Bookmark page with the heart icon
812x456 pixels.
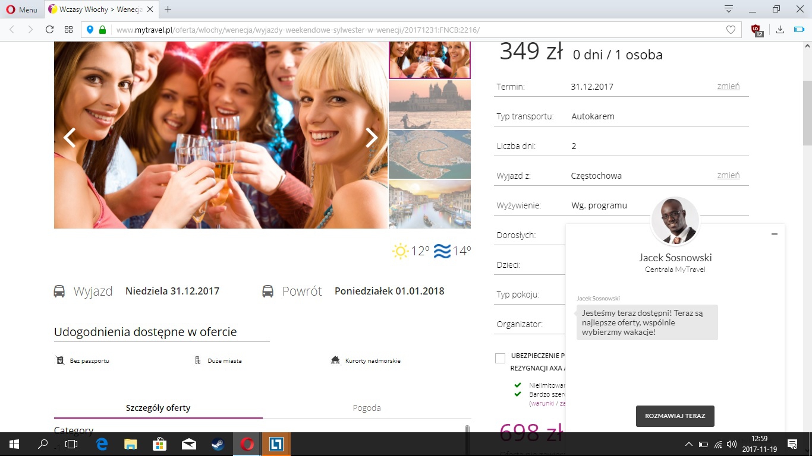point(731,30)
